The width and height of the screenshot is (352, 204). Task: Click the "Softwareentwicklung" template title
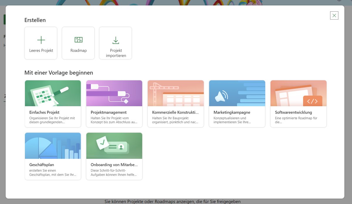(x=293, y=112)
